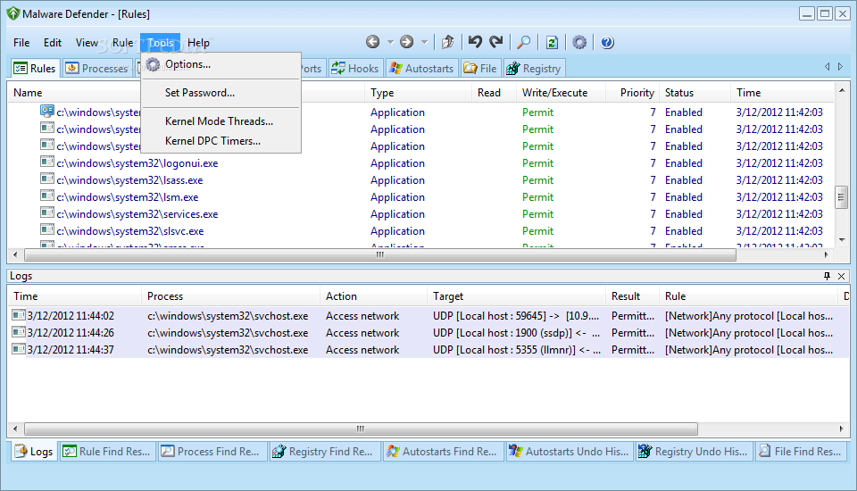Image resolution: width=857 pixels, height=491 pixels.
Task: Select the lsm.exe rule row
Action: (x=420, y=197)
